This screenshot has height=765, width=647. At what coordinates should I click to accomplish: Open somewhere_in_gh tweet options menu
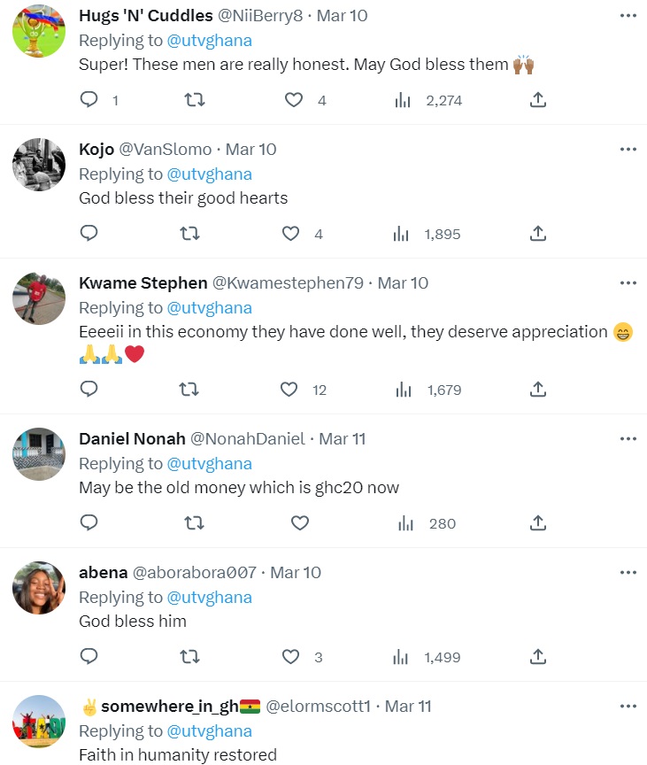point(628,706)
